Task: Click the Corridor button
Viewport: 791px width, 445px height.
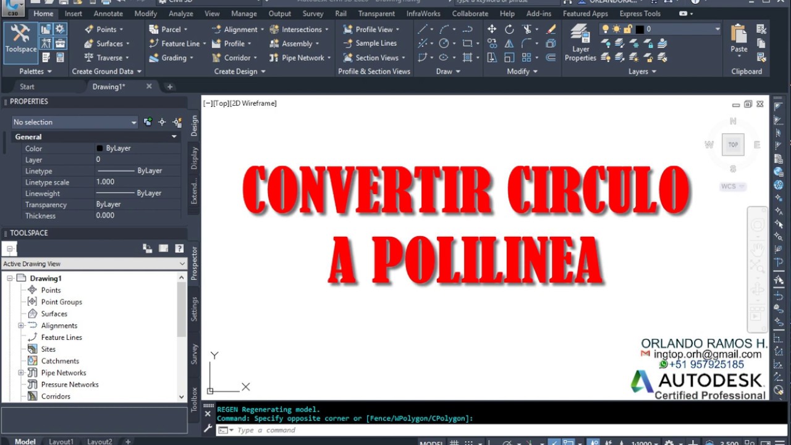Action: pos(234,57)
